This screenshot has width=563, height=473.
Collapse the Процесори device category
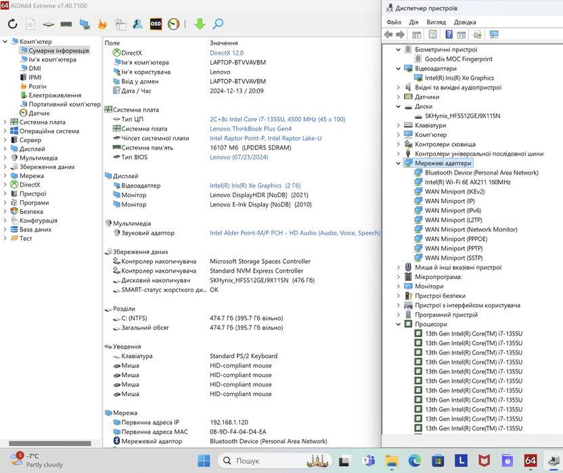click(398, 324)
